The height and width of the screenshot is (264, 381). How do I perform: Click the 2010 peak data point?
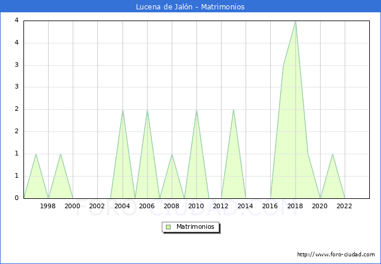[196, 110]
